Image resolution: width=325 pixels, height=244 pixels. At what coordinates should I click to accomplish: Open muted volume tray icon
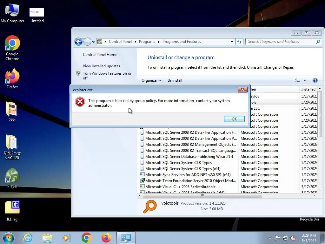click(x=293, y=238)
